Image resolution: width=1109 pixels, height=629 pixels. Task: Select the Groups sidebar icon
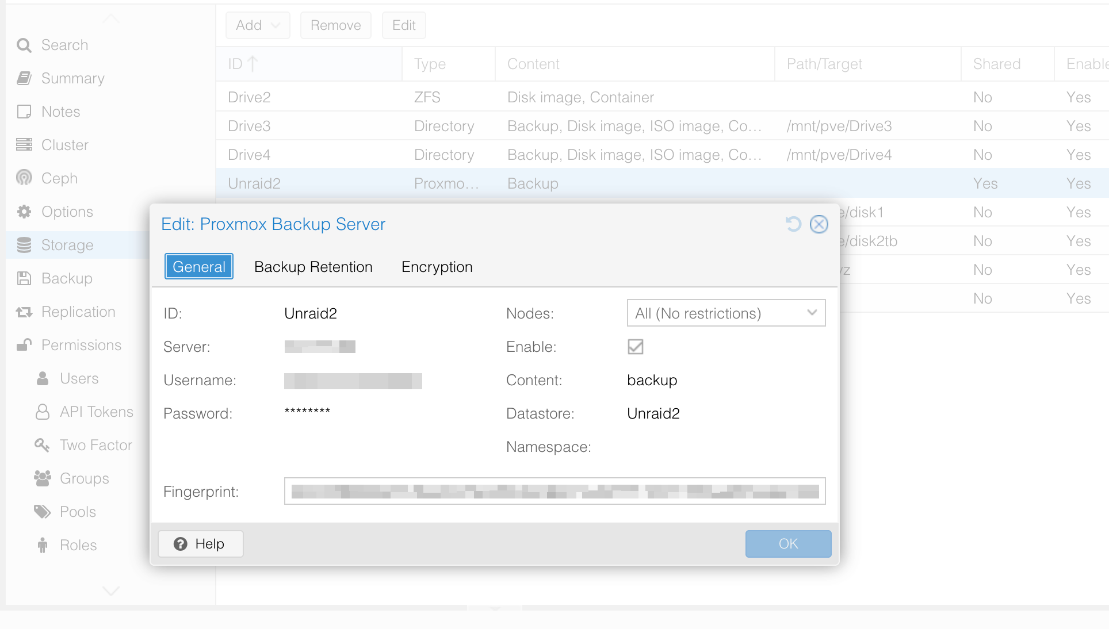42,478
